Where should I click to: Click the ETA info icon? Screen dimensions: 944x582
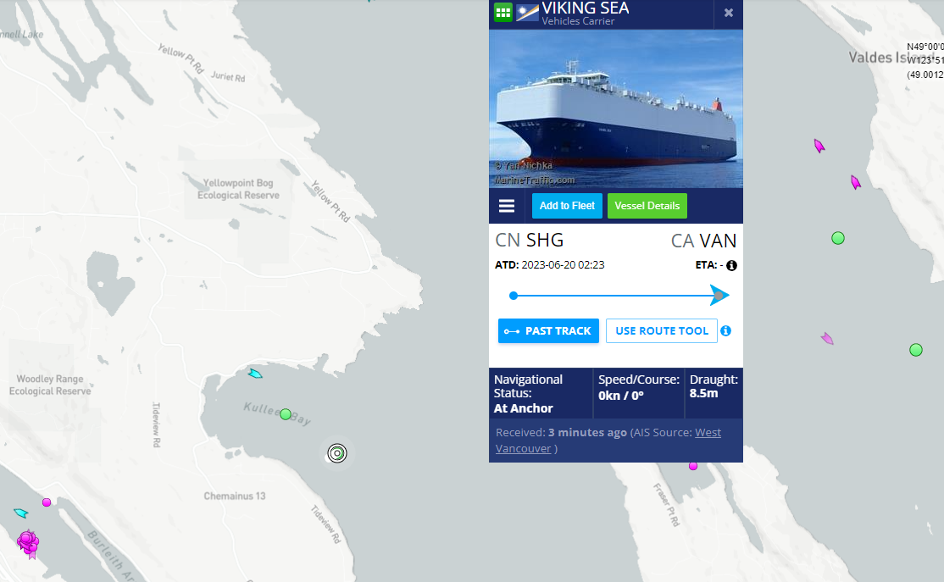point(731,265)
